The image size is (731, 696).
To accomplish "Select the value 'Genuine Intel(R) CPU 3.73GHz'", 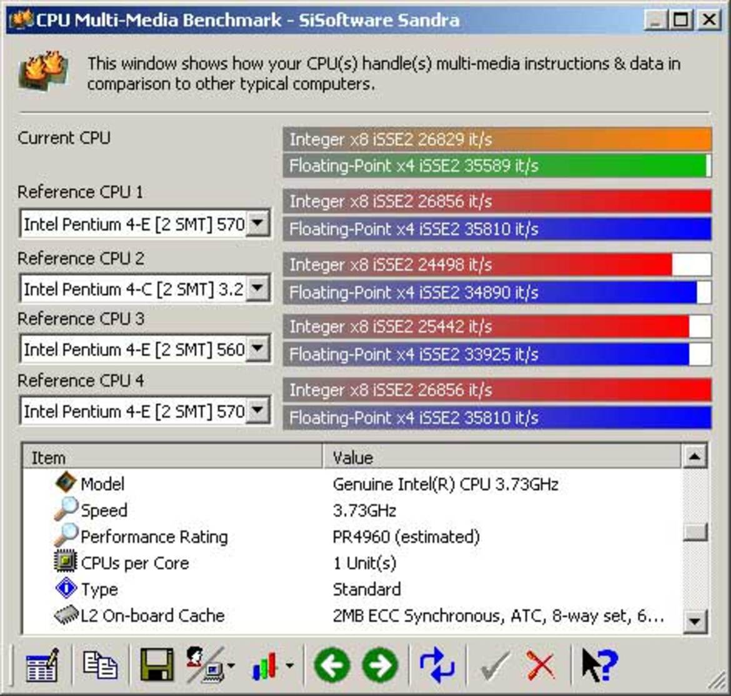I will (445, 484).
